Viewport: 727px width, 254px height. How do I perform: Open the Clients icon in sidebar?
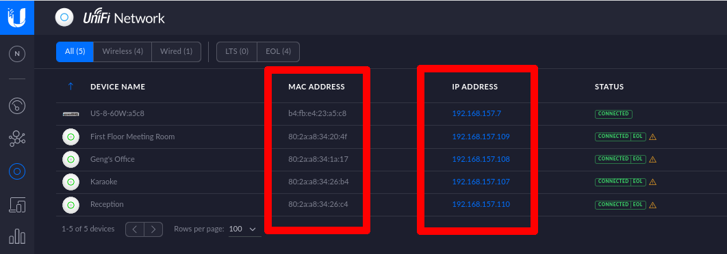tap(17, 204)
